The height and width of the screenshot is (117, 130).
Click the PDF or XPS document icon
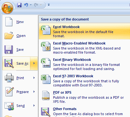(x=46, y=96)
